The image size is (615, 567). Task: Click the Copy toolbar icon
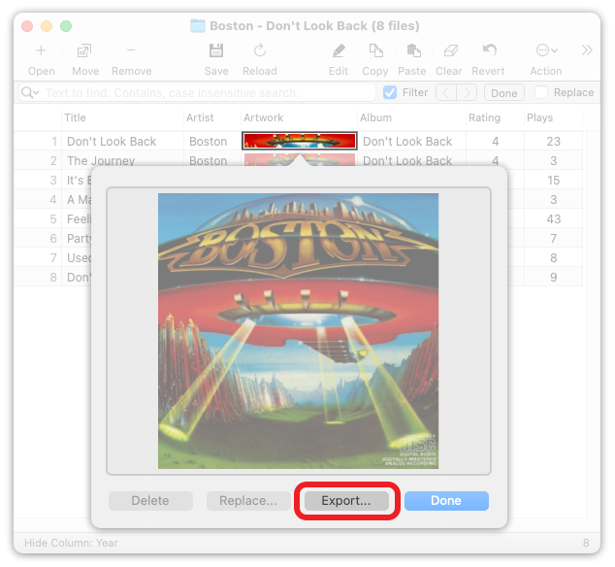click(x=375, y=50)
